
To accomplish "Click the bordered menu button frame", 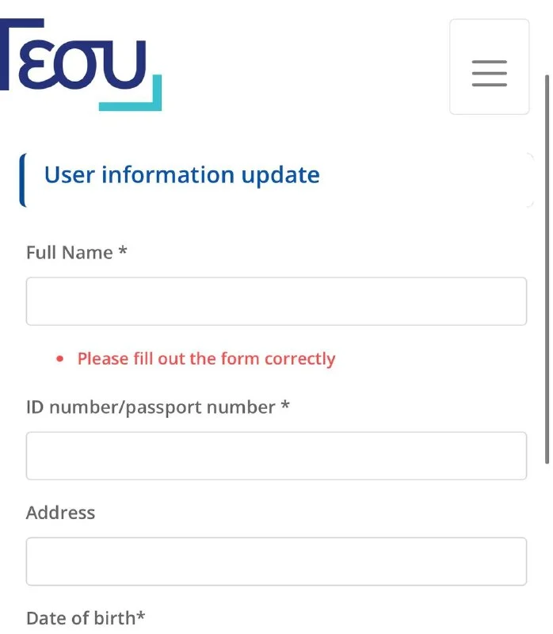I will pyautogui.click(x=489, y=67).
